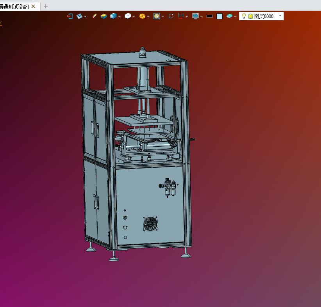Click the black line color swatch
Viewport: 321px width, 307px height.
(x=210, y=16)
